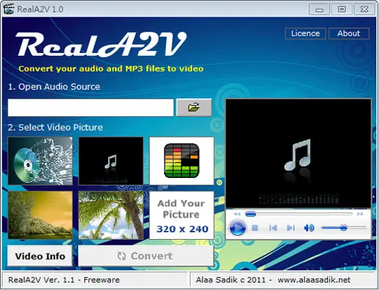Open the Licence page
The image size is (379, 290).
(x=305, y=33)
